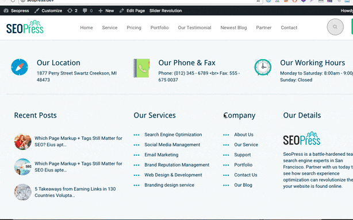This screenshot has height=220, width=353.
Task: Open Our Service company link
Action: click(246, 144)
